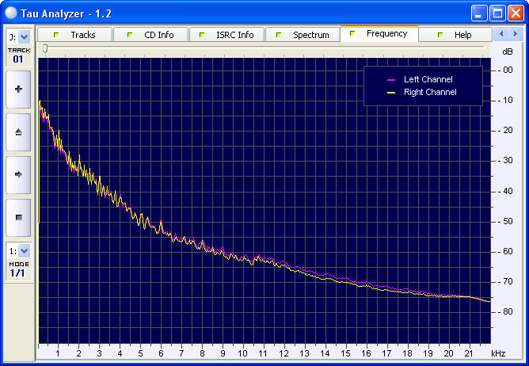Click the right arrow play button

coord(18,174)
